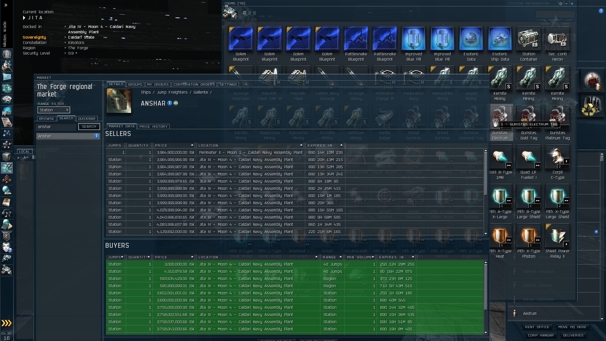Open the Browse tab in market

click(x=47, y=119)
